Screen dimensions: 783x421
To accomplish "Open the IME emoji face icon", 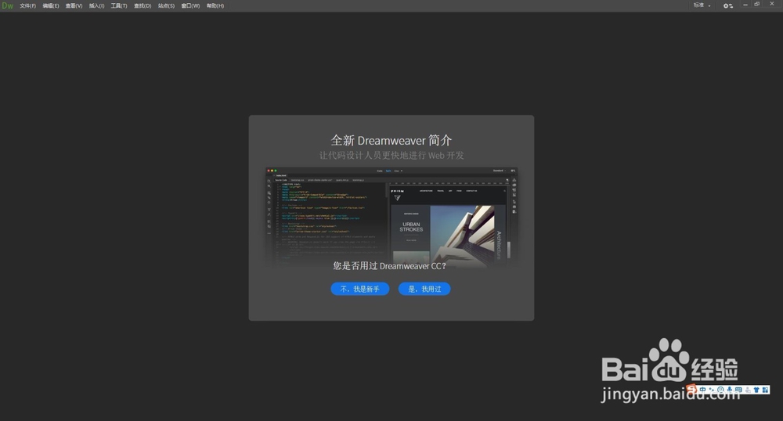I will (720, 390).
